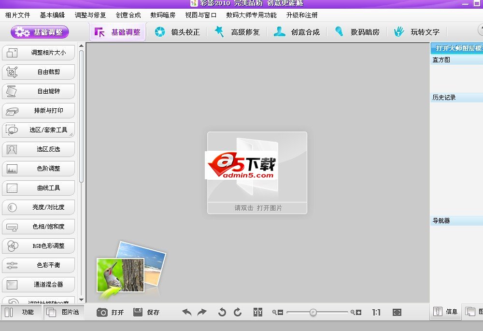Rotate image clockwise using bottom toolbar
Viewport: 483px width, 331px height.
(x=238, y=313)
